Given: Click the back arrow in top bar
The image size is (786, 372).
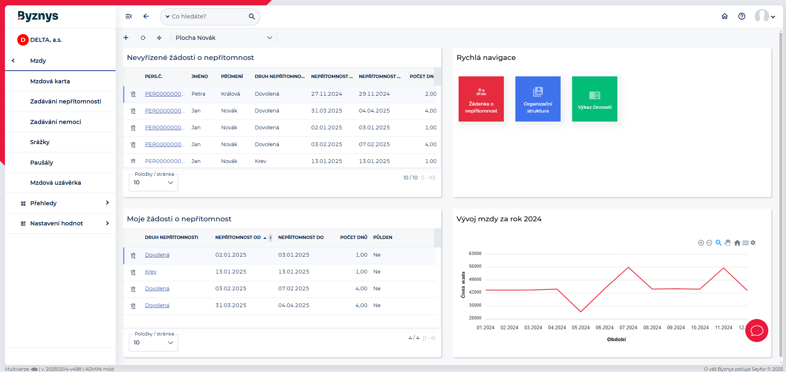Looking at the screenshot, I should pyautogui.click(x=146, y=16).
